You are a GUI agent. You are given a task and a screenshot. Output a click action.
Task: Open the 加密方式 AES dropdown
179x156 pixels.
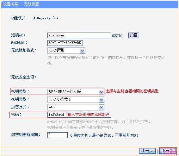(x=76, y=107)
